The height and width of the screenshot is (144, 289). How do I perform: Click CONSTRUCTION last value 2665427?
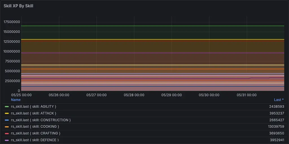coord(277,120)
